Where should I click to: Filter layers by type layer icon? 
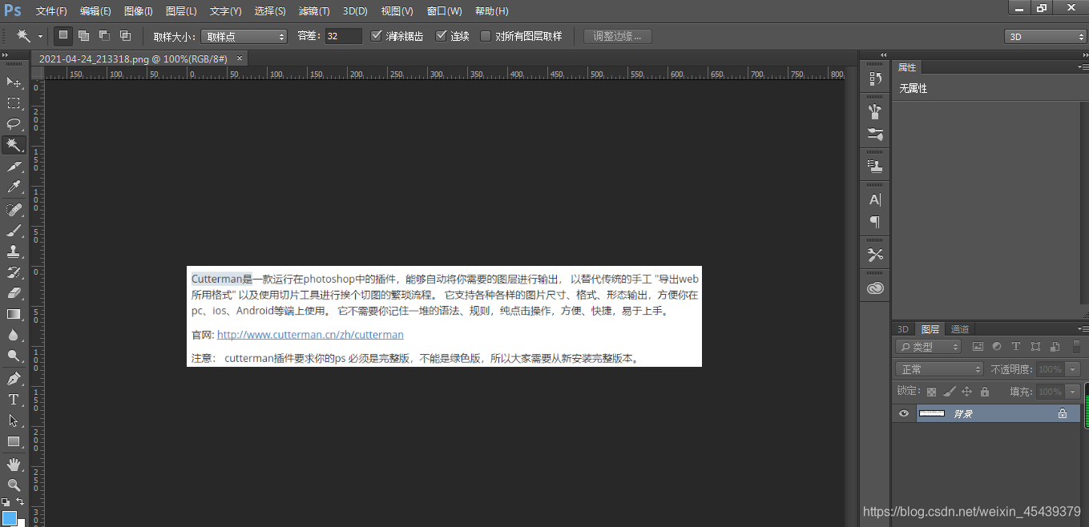(1016, 347)
